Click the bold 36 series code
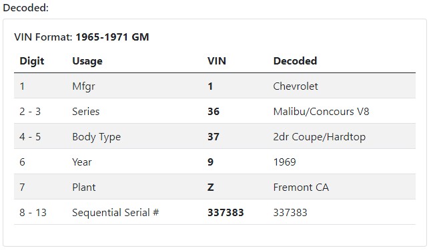This screenshot has width=433, height=250. tap(213, 112)
